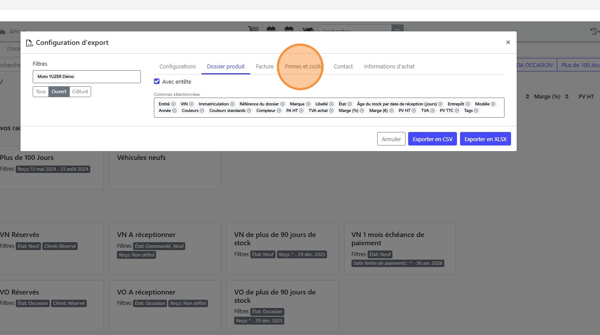
Task: Remove the PA HT column chip
Action: coord(301,111)
